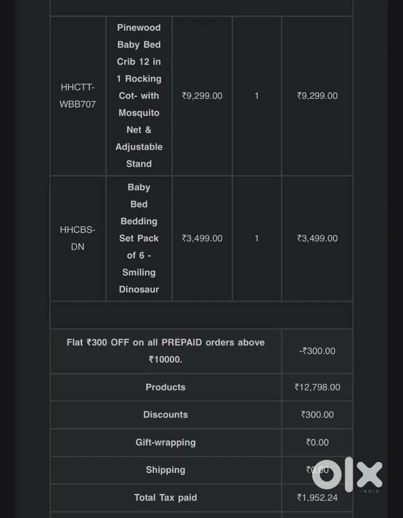403x518 pixels.
Task: Select the ₹12,798.00 products total
Action: coord(317,387)
